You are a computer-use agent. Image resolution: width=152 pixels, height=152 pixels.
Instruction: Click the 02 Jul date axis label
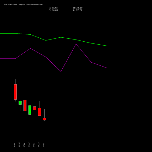pos(14,145)
